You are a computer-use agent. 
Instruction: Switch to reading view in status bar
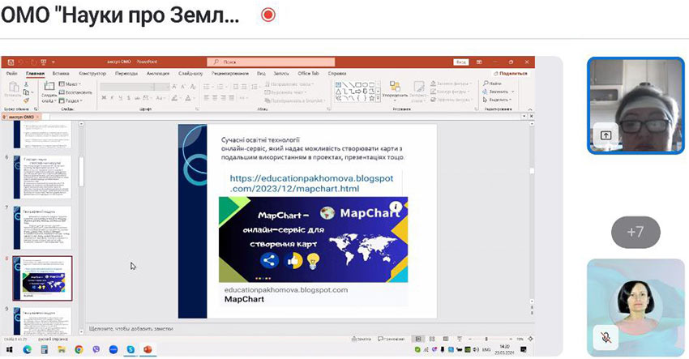[x=446, y=340]
